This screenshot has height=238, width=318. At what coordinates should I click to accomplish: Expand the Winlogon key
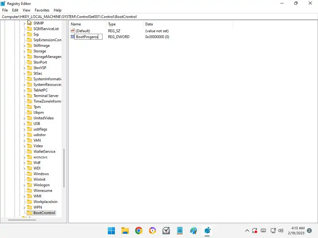24,185
